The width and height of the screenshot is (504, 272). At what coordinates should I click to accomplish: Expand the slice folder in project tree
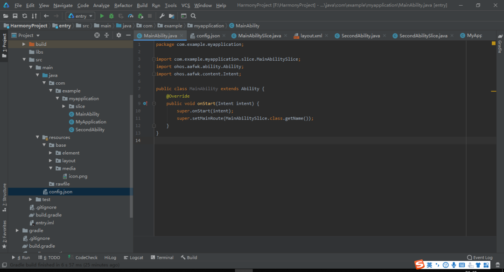tap(64, 107)
